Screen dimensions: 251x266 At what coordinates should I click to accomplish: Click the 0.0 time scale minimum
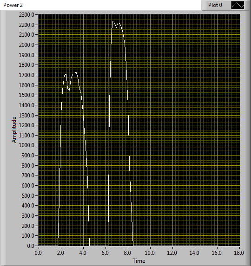(x=38, y=253)
